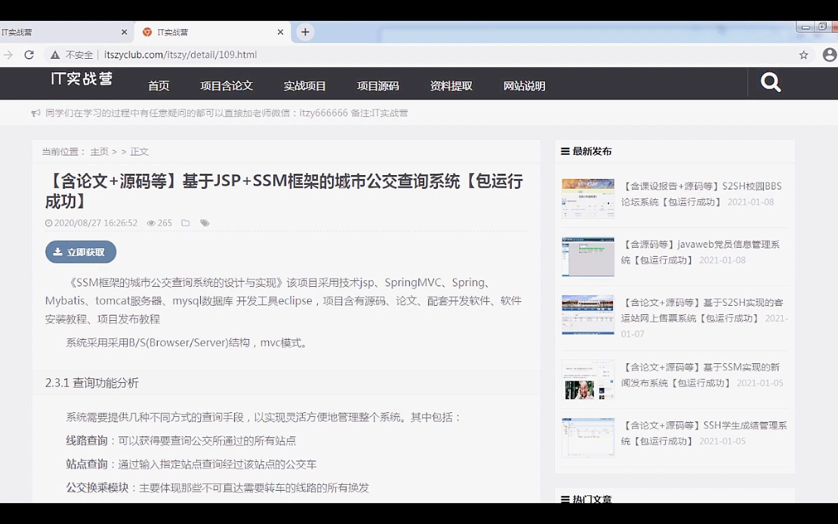Image resolution: width=838 pixels, height=524 pixels.
Task: Click the 不安全 security warning icon
Action: tap(55, 55)
